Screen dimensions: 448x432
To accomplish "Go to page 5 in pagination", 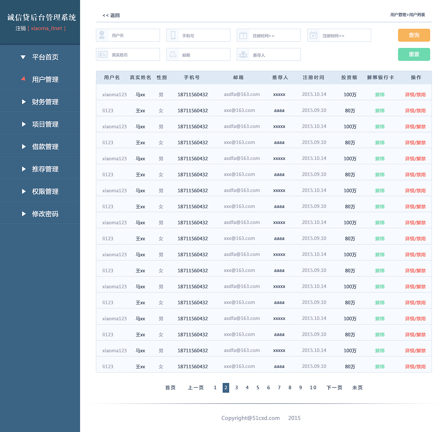I will click(x=258, y=388).
